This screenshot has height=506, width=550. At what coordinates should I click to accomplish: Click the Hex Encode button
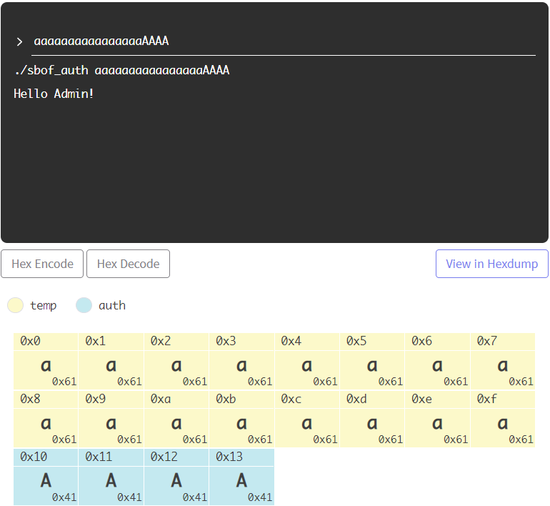42,264
